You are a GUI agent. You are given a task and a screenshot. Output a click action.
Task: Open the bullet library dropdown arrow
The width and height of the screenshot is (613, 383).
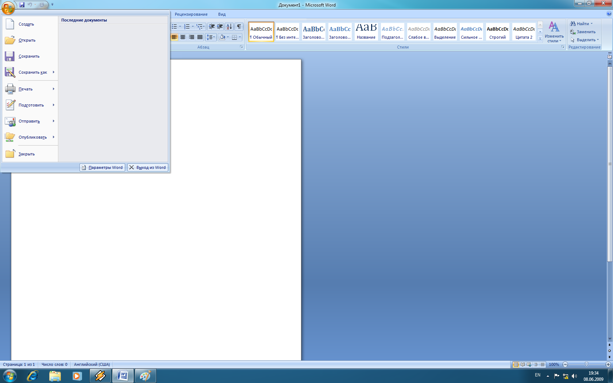tap(180, 27)
